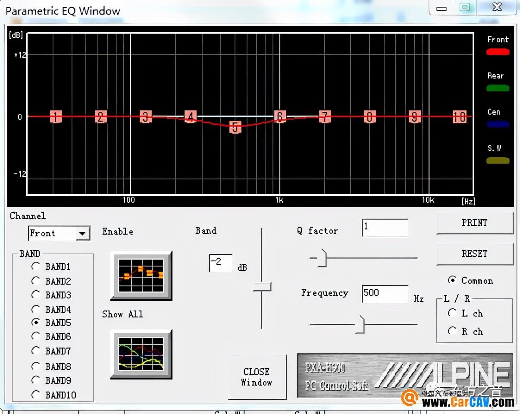This screenshot has width=520, height=414.
Task: Click the Frequency input field showing 500
Action: [x=385, y=293]
